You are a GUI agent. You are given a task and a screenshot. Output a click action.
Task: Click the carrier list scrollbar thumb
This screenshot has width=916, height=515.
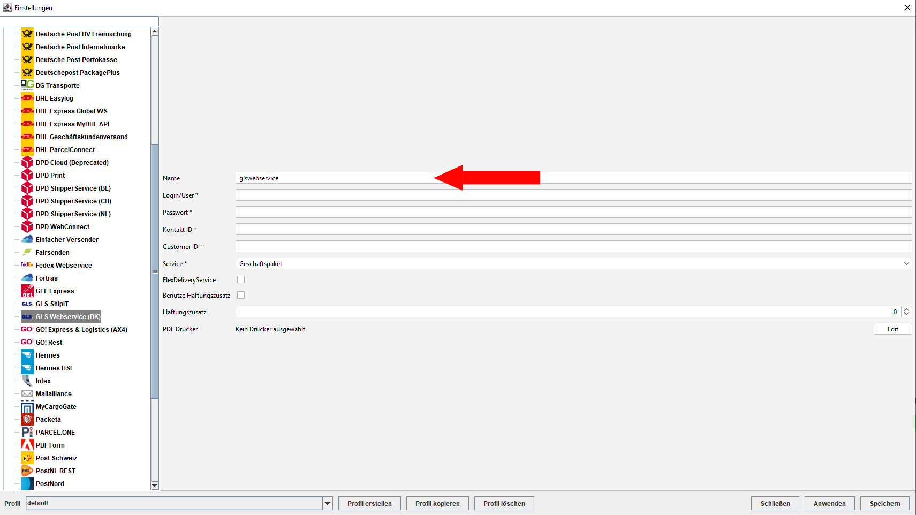(155, 271)
